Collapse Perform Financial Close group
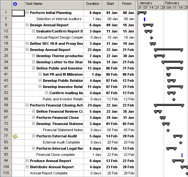The height and width of the screenshot is (177, 188). 34,117
